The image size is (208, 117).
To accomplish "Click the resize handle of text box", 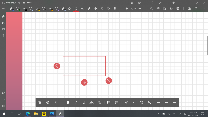I will point(109,81).
